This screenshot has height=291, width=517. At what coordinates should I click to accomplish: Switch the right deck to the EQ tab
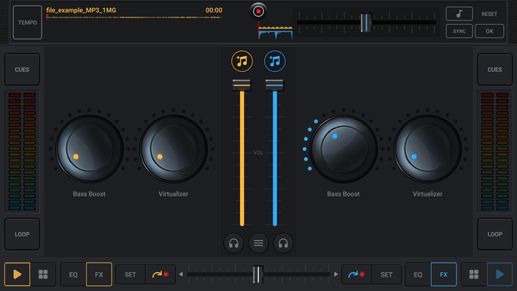tap(418, 274)
